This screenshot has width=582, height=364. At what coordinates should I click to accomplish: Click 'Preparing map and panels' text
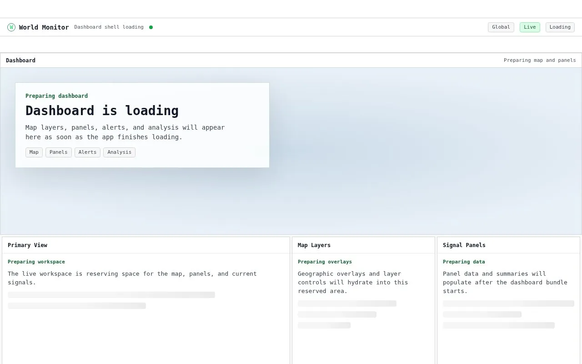(x=540, y=61)
